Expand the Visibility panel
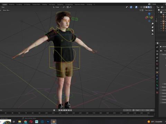The width and height of the screenshot is (166, 124). click(163, 96)
